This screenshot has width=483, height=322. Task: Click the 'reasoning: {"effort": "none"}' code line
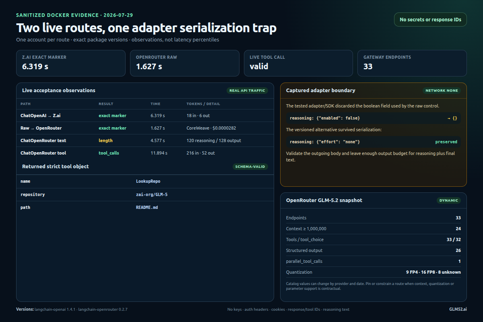[325, 142]
